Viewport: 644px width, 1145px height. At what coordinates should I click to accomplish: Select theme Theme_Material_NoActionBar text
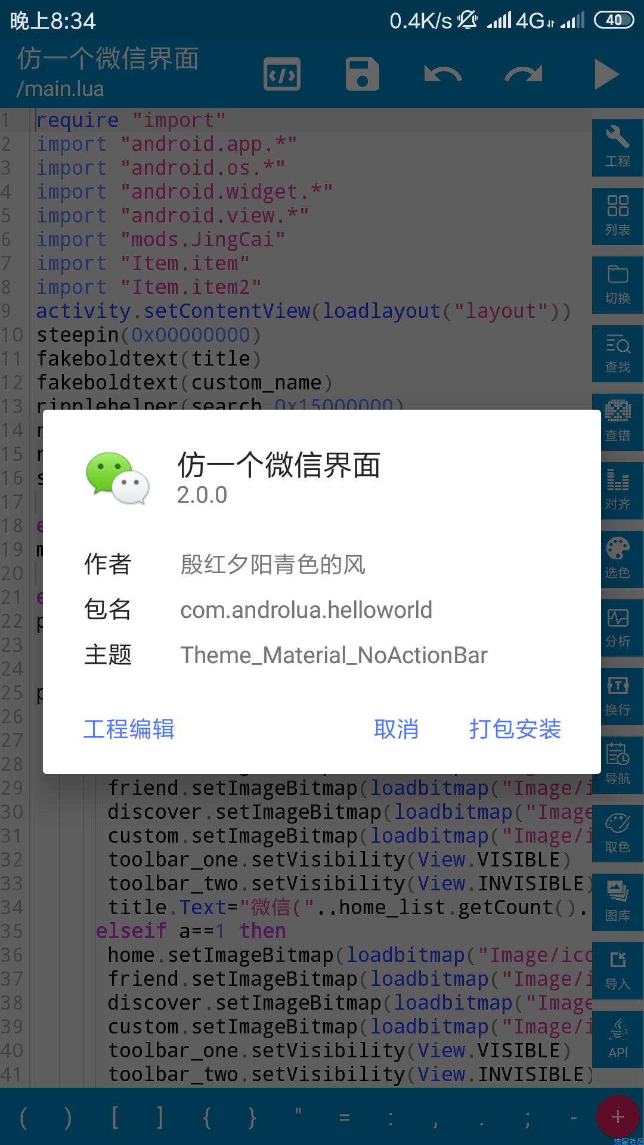[334, 655]
